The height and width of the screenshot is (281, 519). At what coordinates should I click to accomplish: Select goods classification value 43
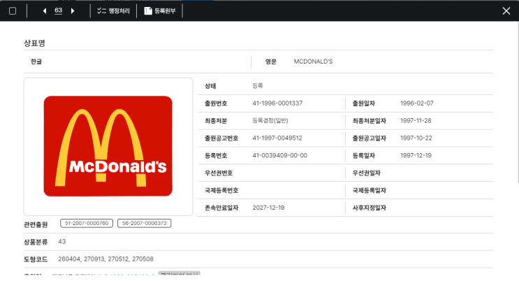coord(62,242)
